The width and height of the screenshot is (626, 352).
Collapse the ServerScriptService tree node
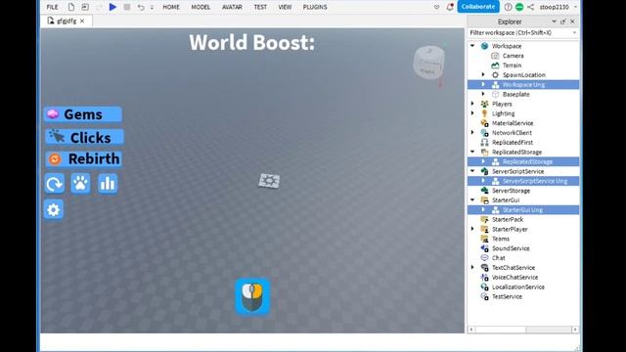coord(472,171)
